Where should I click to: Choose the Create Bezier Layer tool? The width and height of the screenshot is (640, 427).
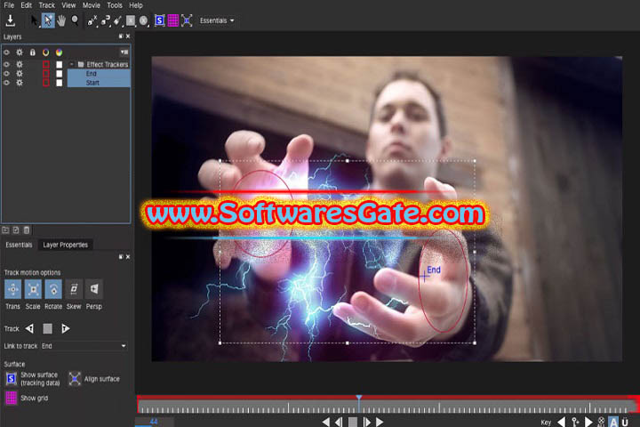click(x=105, y=20)
